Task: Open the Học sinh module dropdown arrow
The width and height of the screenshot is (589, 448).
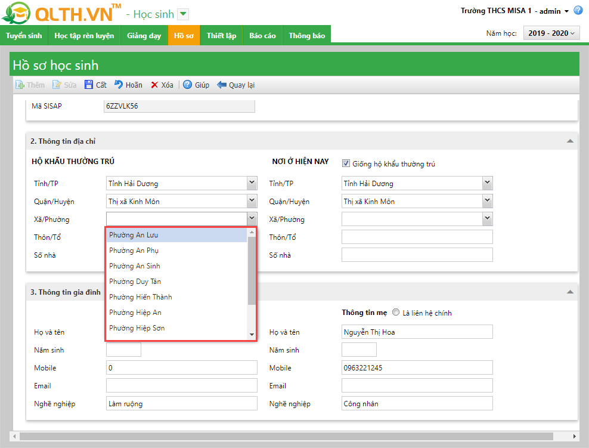Action: (x=183, y=14)
